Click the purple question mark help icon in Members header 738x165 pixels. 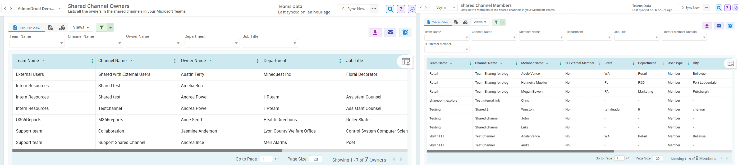click(727, 8)
